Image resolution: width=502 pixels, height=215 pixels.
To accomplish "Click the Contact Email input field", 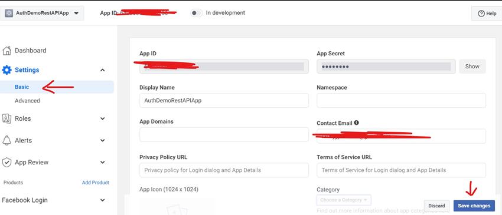I will (401, 136).
